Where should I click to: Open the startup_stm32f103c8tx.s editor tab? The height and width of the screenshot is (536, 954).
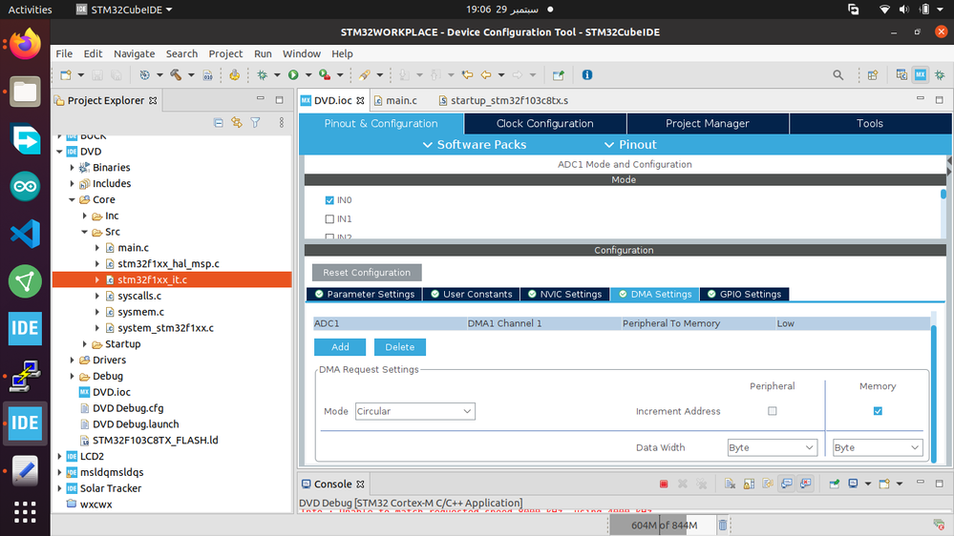pyautogui.click(x=503, y=100)
